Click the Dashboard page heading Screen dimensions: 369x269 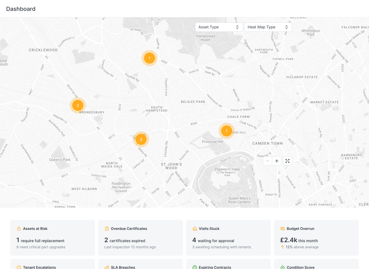click(21, 9)
